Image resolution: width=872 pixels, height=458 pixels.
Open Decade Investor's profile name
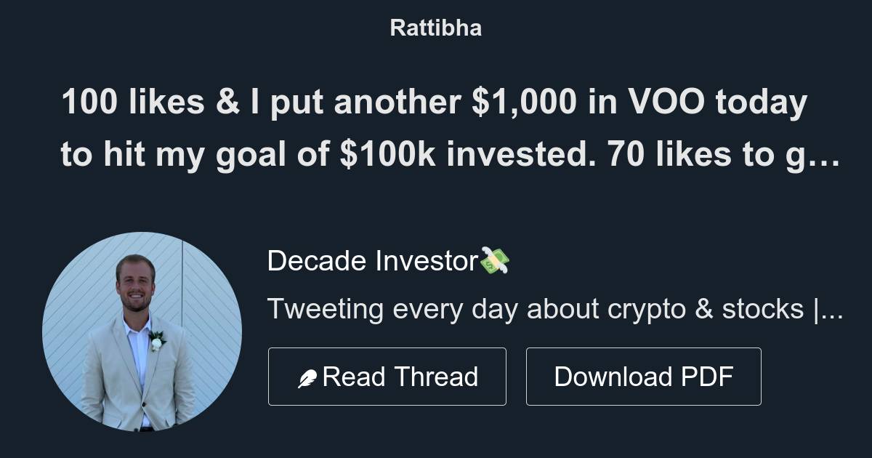tap(371, 260)
